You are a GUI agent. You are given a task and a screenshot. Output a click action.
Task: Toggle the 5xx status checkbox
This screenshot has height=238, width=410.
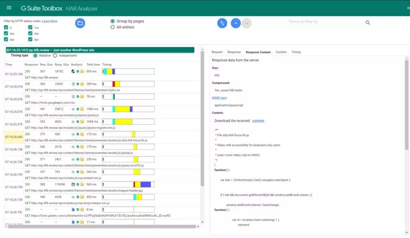pos(30,39)
